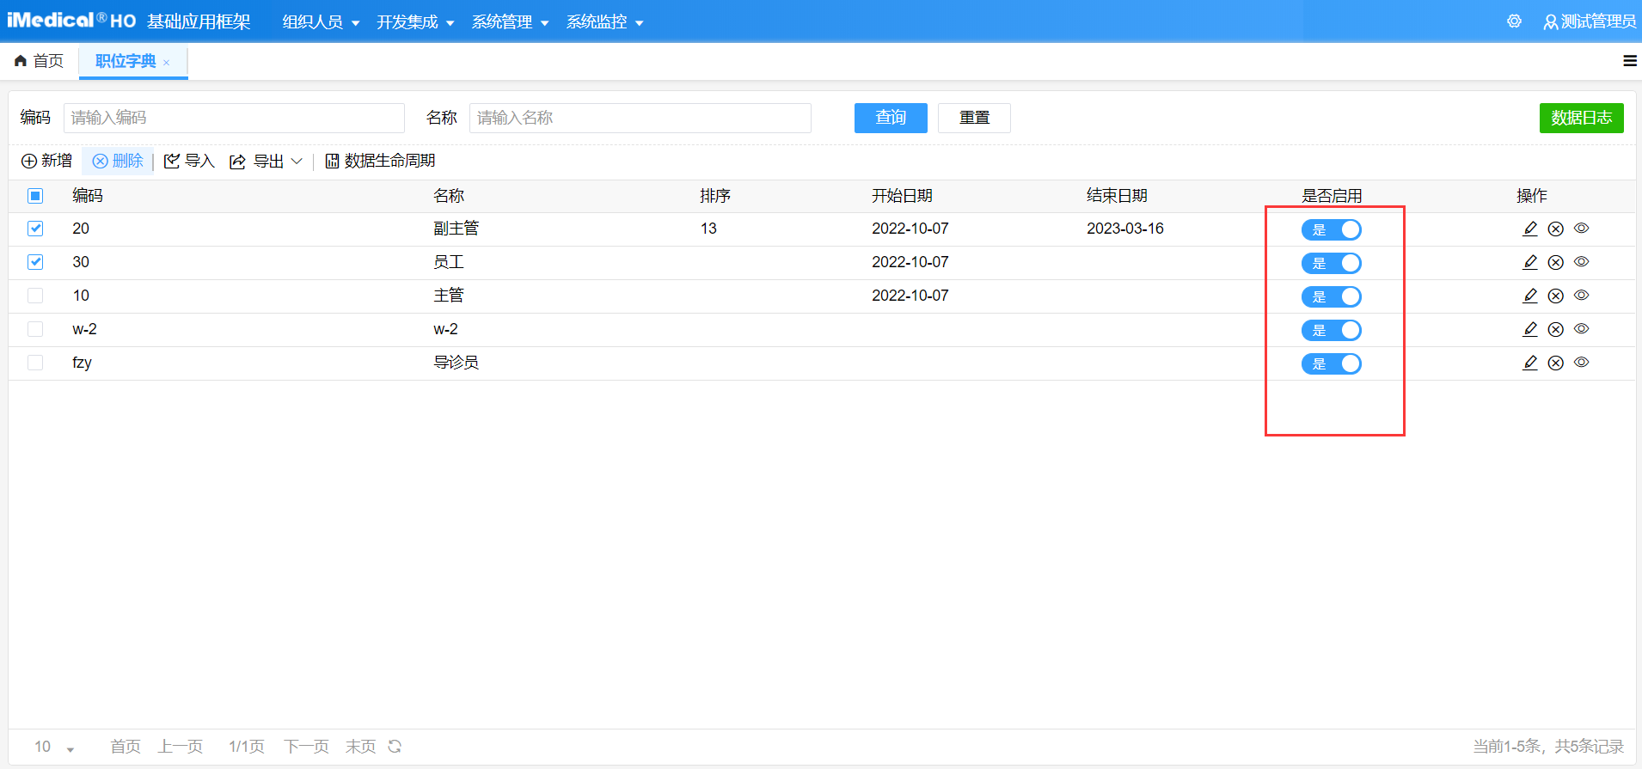Viewport: 1642px width, 769px height.
Task: Toggle 是否启用 switch for 导诊员
Action: click(x=1332, y=363)
